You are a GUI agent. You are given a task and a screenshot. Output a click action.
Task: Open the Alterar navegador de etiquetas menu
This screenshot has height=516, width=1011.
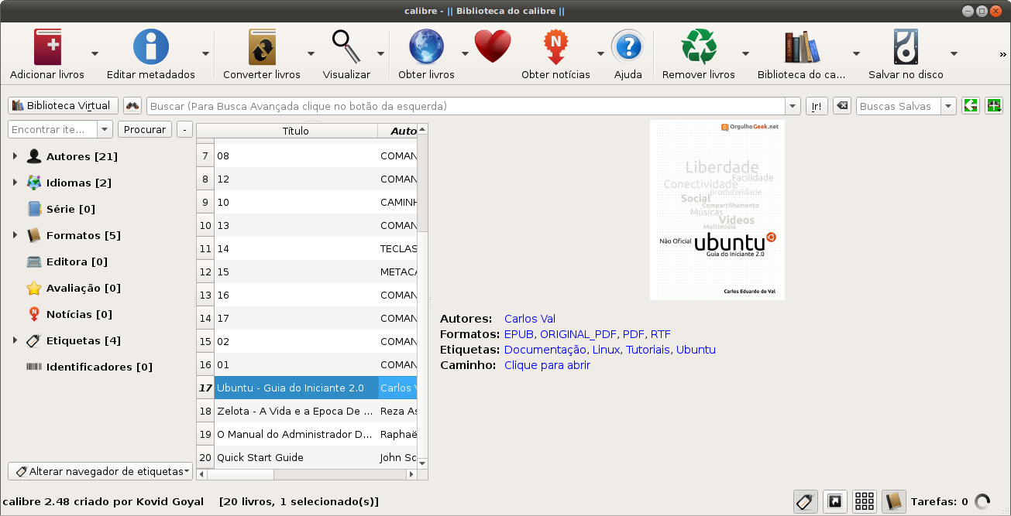[99, 470]
